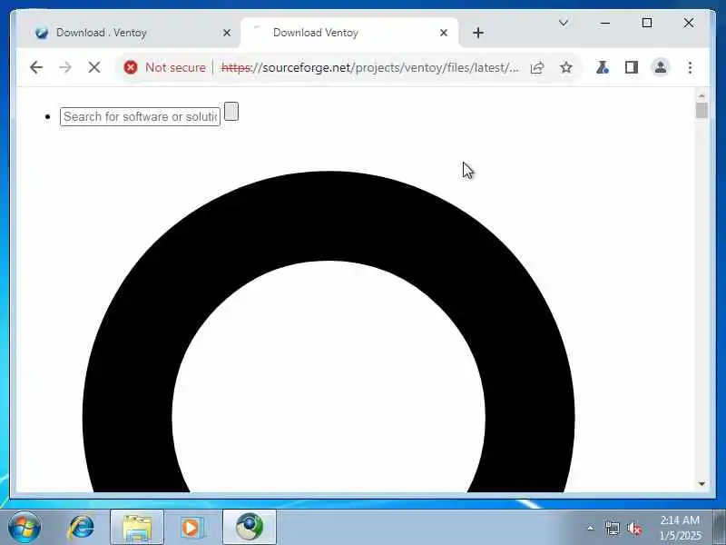Screen dimensions: 726x545
Task: Show hidden system tray icons
Action: pyautogui.click(x=591, y=528)
